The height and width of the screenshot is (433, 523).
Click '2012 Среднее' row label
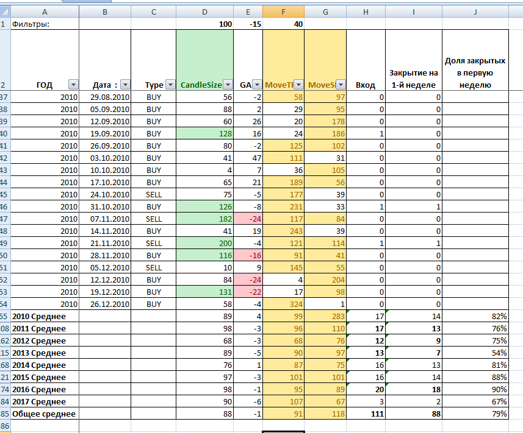click(x=45, y=341)
